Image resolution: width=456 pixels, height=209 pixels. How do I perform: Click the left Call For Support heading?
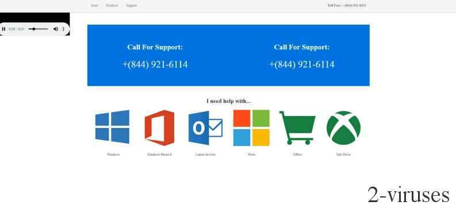point(155,47)
